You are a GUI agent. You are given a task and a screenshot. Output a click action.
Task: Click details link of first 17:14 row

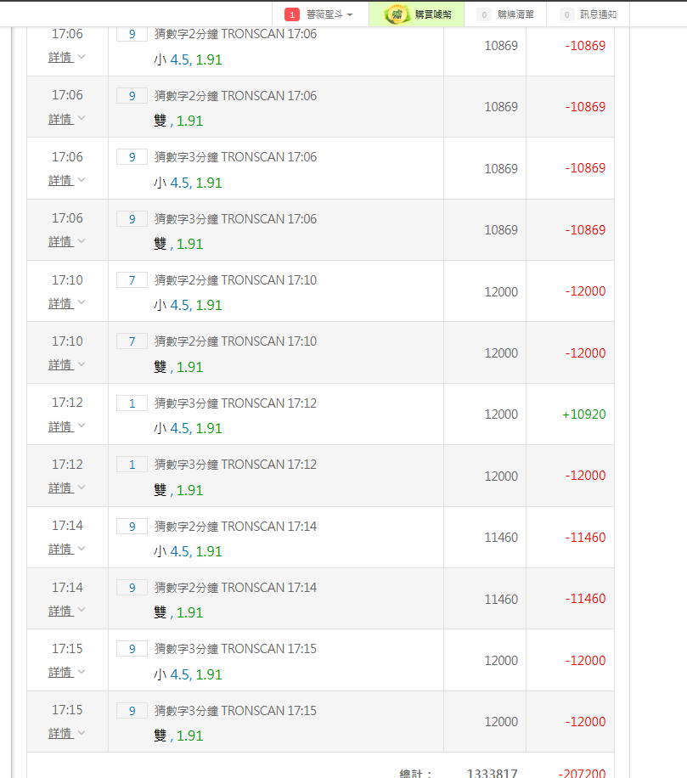[x=61, y=549]
